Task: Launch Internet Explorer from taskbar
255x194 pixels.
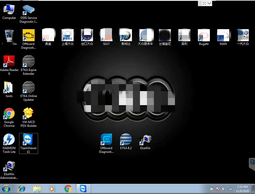Action: tap(22, 189)
